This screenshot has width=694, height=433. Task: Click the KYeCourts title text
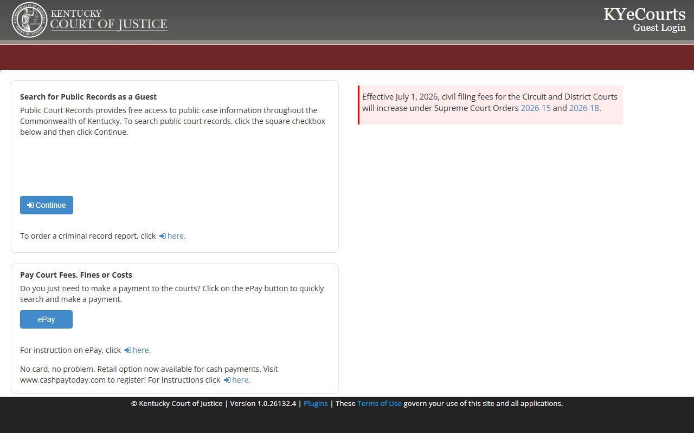point(645,14)
